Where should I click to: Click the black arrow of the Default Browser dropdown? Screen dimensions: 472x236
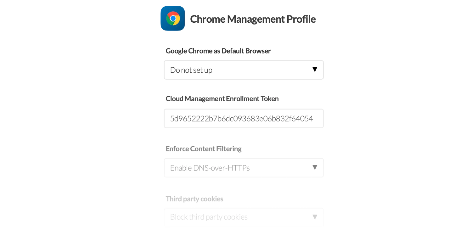(x=315, y=70)
